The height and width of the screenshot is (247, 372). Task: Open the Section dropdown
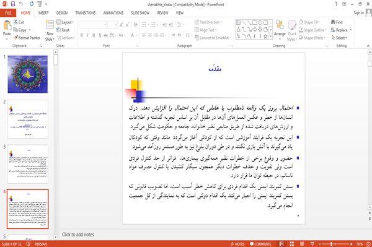(66, 38)
